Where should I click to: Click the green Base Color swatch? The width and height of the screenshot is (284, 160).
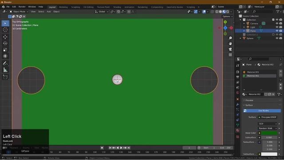pos(269,133)
